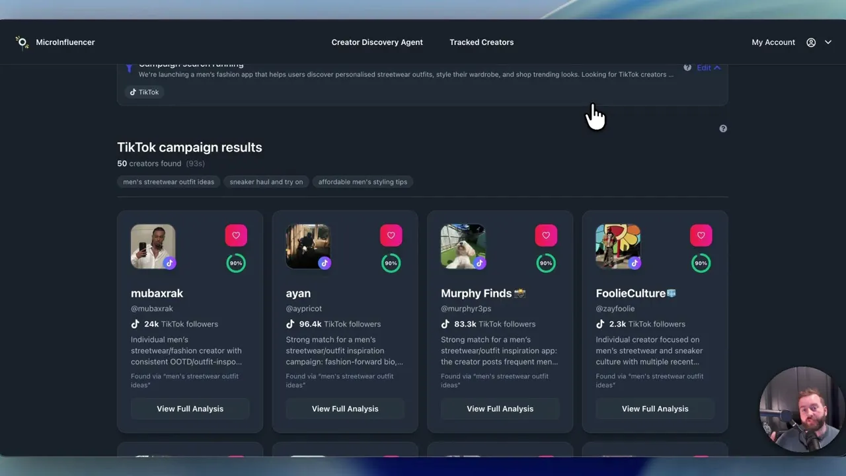Image resolution: width=846 pixels, height=476 pixels.
Task: Click the TikTok icon in platform chip
Action: (133, 92)
